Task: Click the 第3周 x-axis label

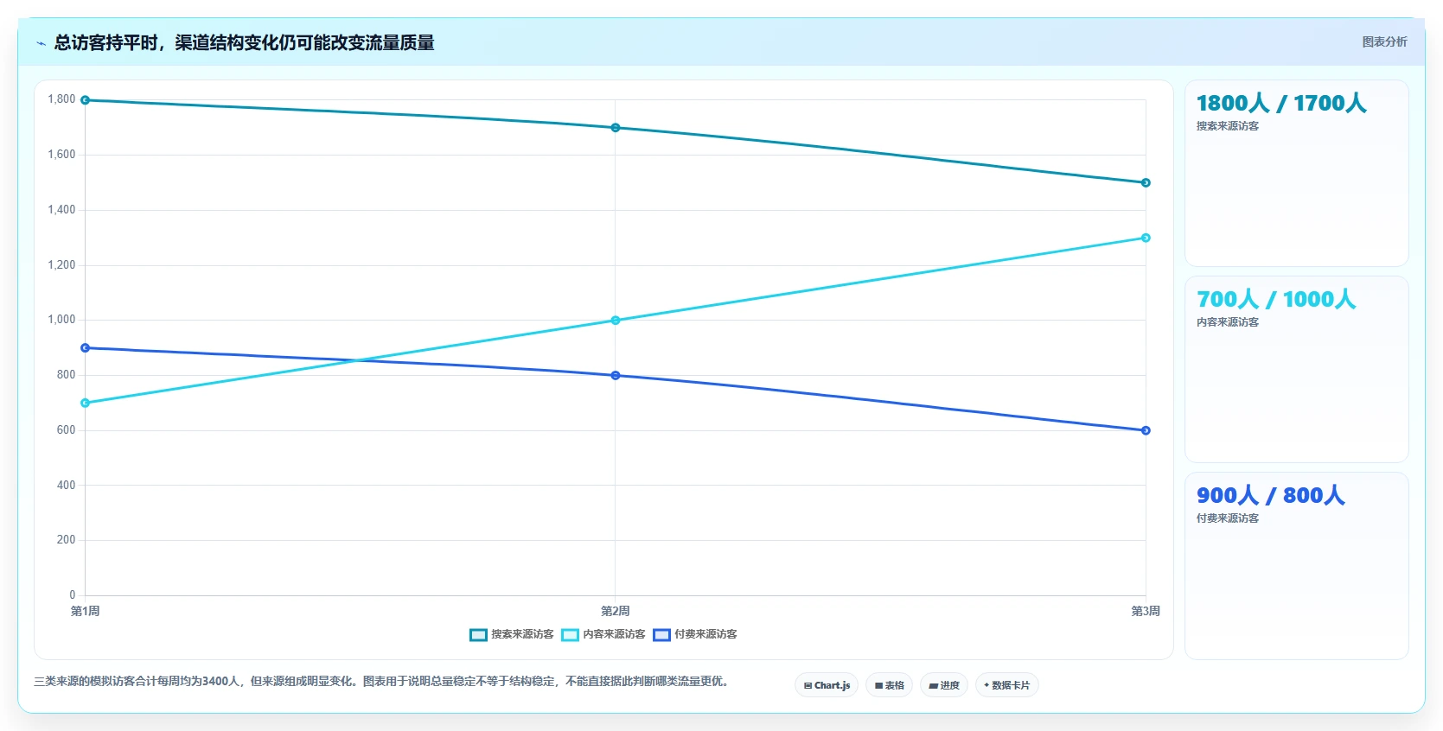Action: click(1146, 611)
